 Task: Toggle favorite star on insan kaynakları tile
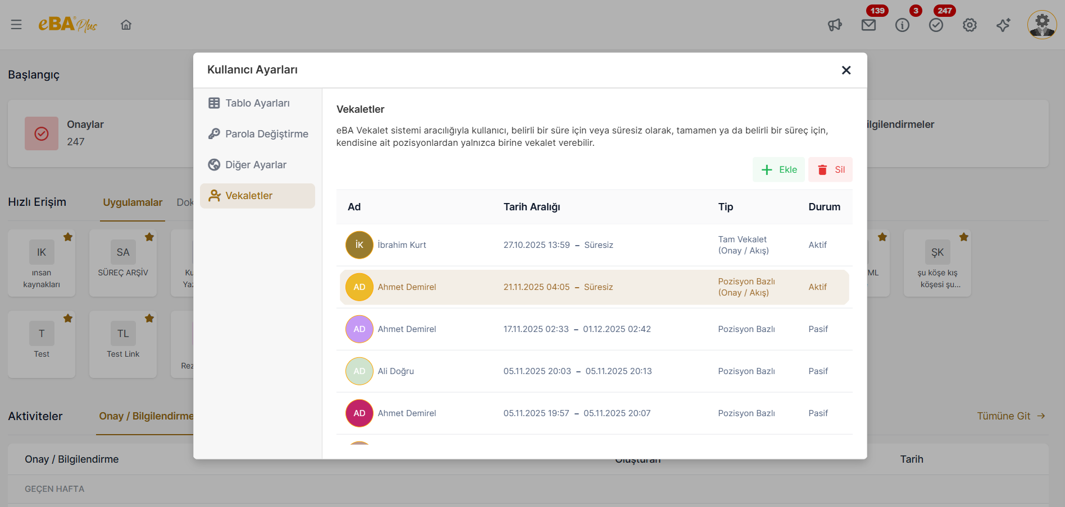pyautogui.click(x=68, y=237)
